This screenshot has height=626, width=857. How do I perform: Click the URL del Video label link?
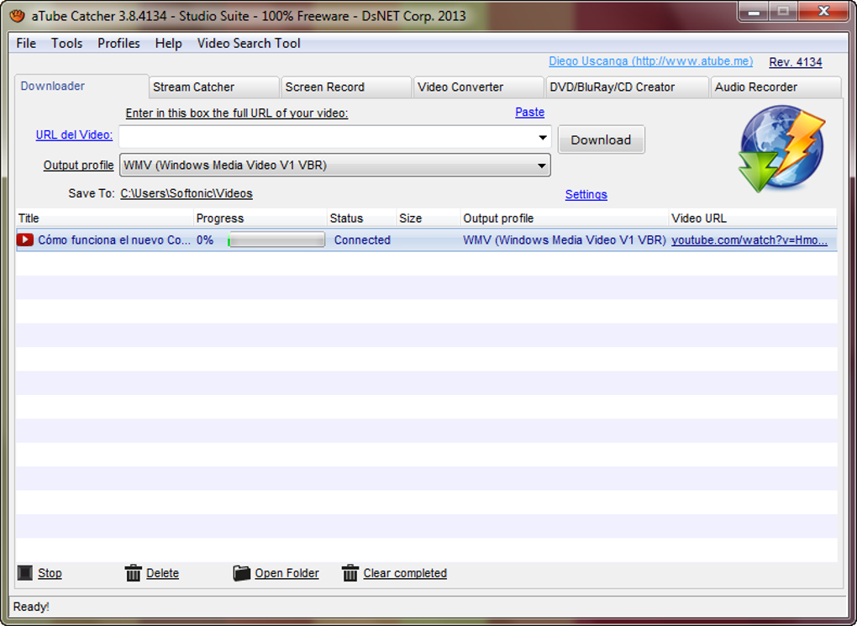pyautogui.click(x=74, y=135)
